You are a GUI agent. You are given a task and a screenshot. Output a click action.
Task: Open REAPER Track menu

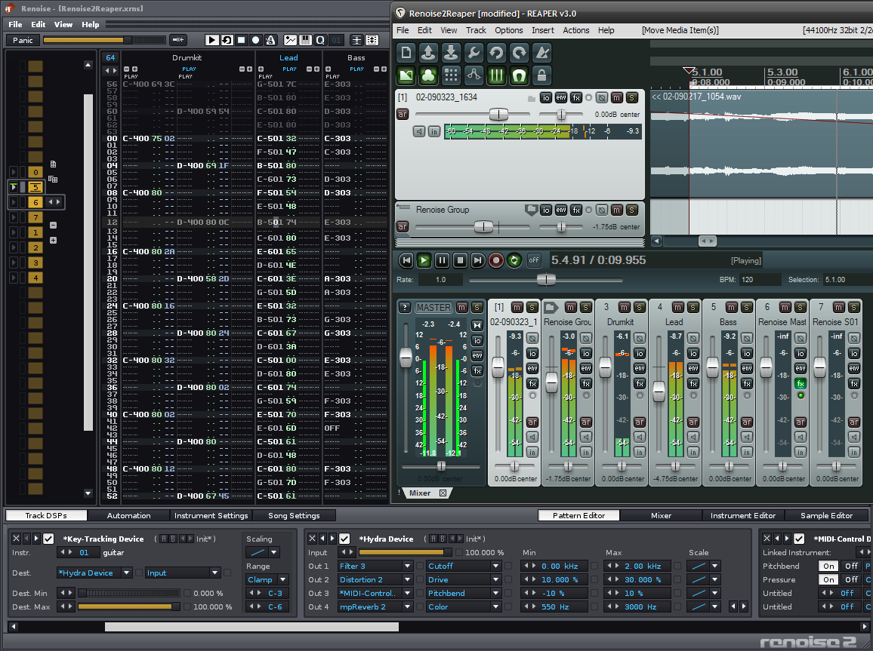476,30
